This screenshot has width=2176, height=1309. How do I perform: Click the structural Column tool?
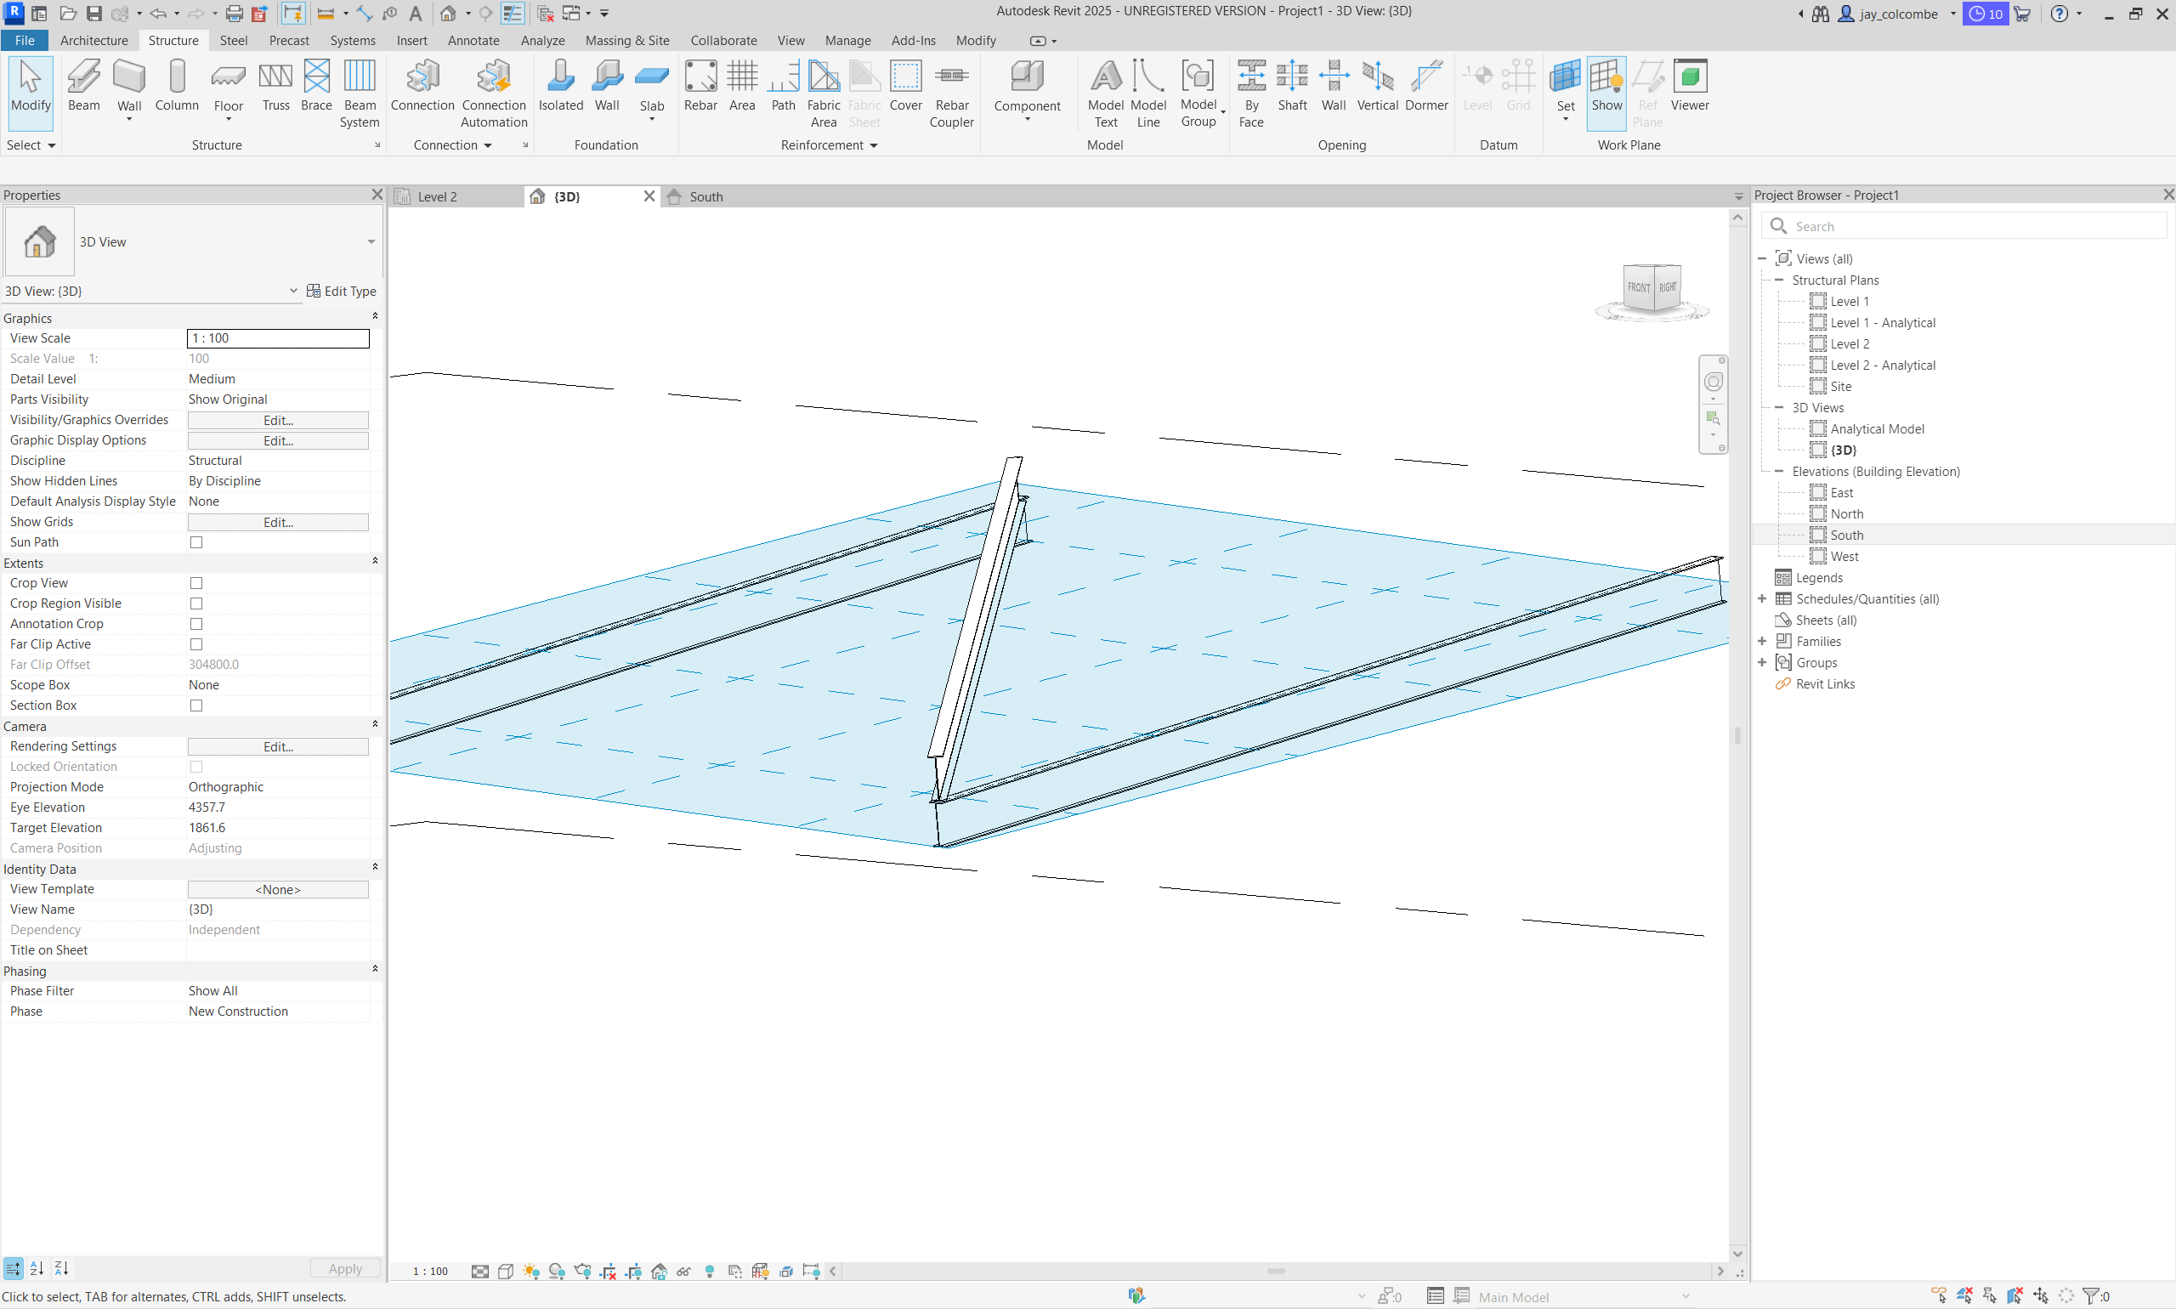click(177, 86)
